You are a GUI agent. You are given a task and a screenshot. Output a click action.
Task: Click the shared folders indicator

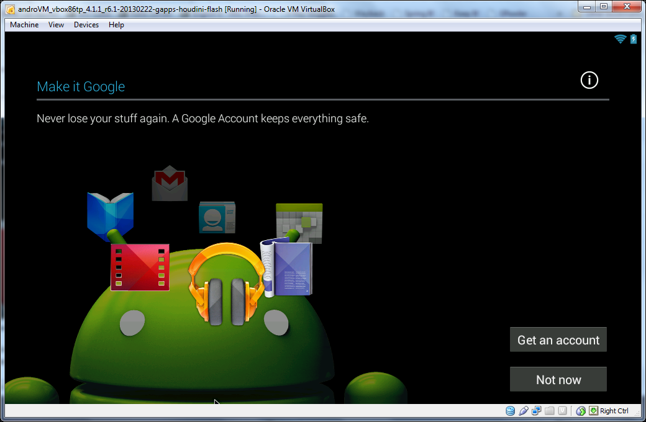click(549, 410)
